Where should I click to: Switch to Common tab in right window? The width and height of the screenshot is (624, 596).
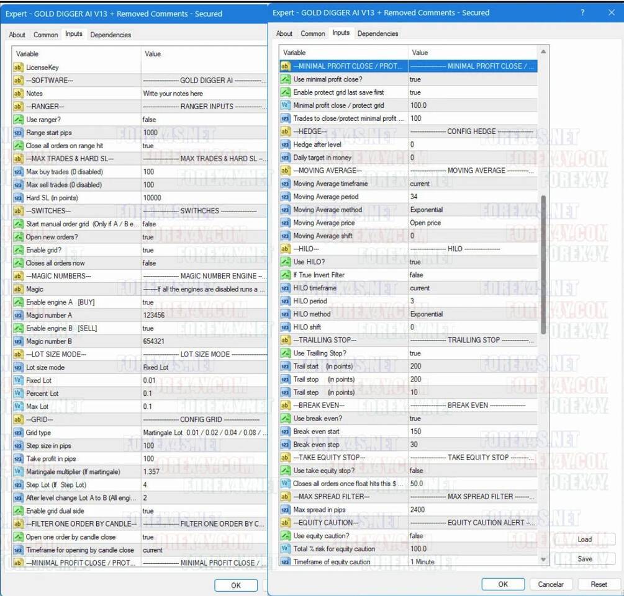(313, 33)
